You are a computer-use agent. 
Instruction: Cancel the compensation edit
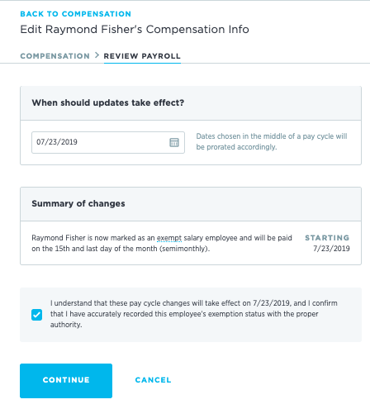pos(153,380)
